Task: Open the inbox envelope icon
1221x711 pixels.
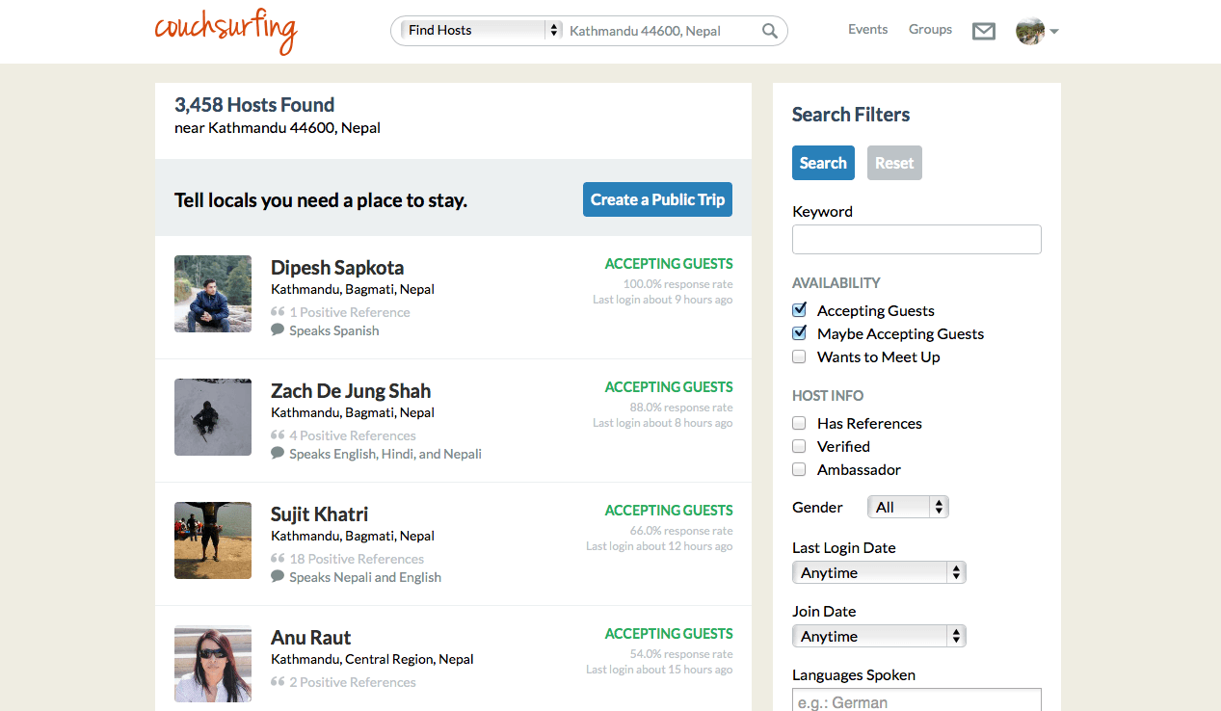Action: (983, 32)
